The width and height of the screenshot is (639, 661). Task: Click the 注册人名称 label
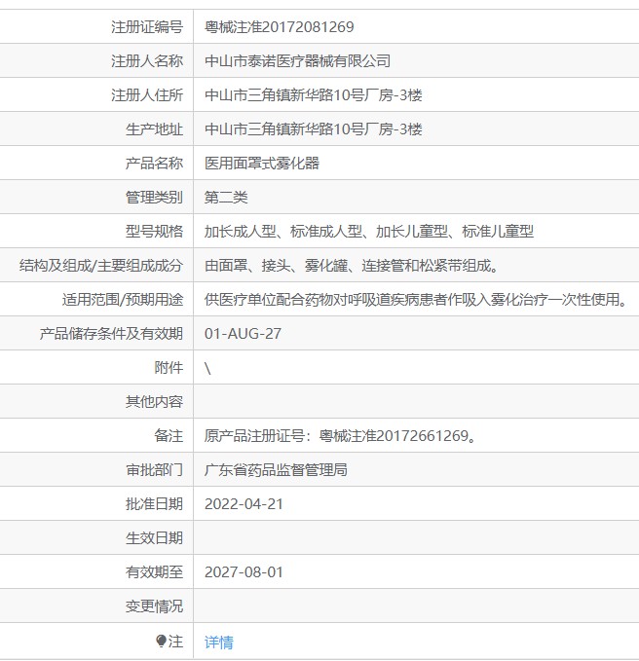(147, 61)
